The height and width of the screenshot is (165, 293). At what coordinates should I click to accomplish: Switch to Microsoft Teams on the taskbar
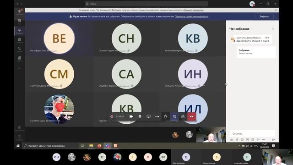(x=108, y=146)
